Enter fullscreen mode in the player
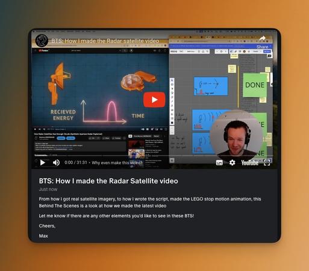The image size is (309, 271). pyautogui.click(x=267, y=162)
